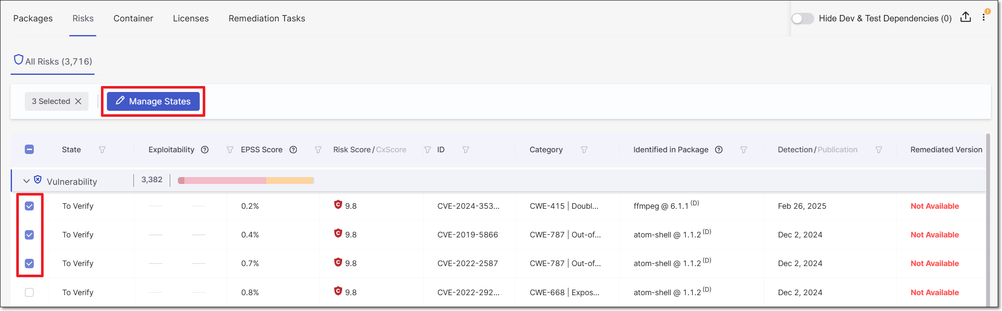
Task: Click the Detection column filter icon
Action: pyautogui.click(x=878, y=150)
